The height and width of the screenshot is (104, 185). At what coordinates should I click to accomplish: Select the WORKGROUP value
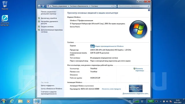[x=95, y=78]
